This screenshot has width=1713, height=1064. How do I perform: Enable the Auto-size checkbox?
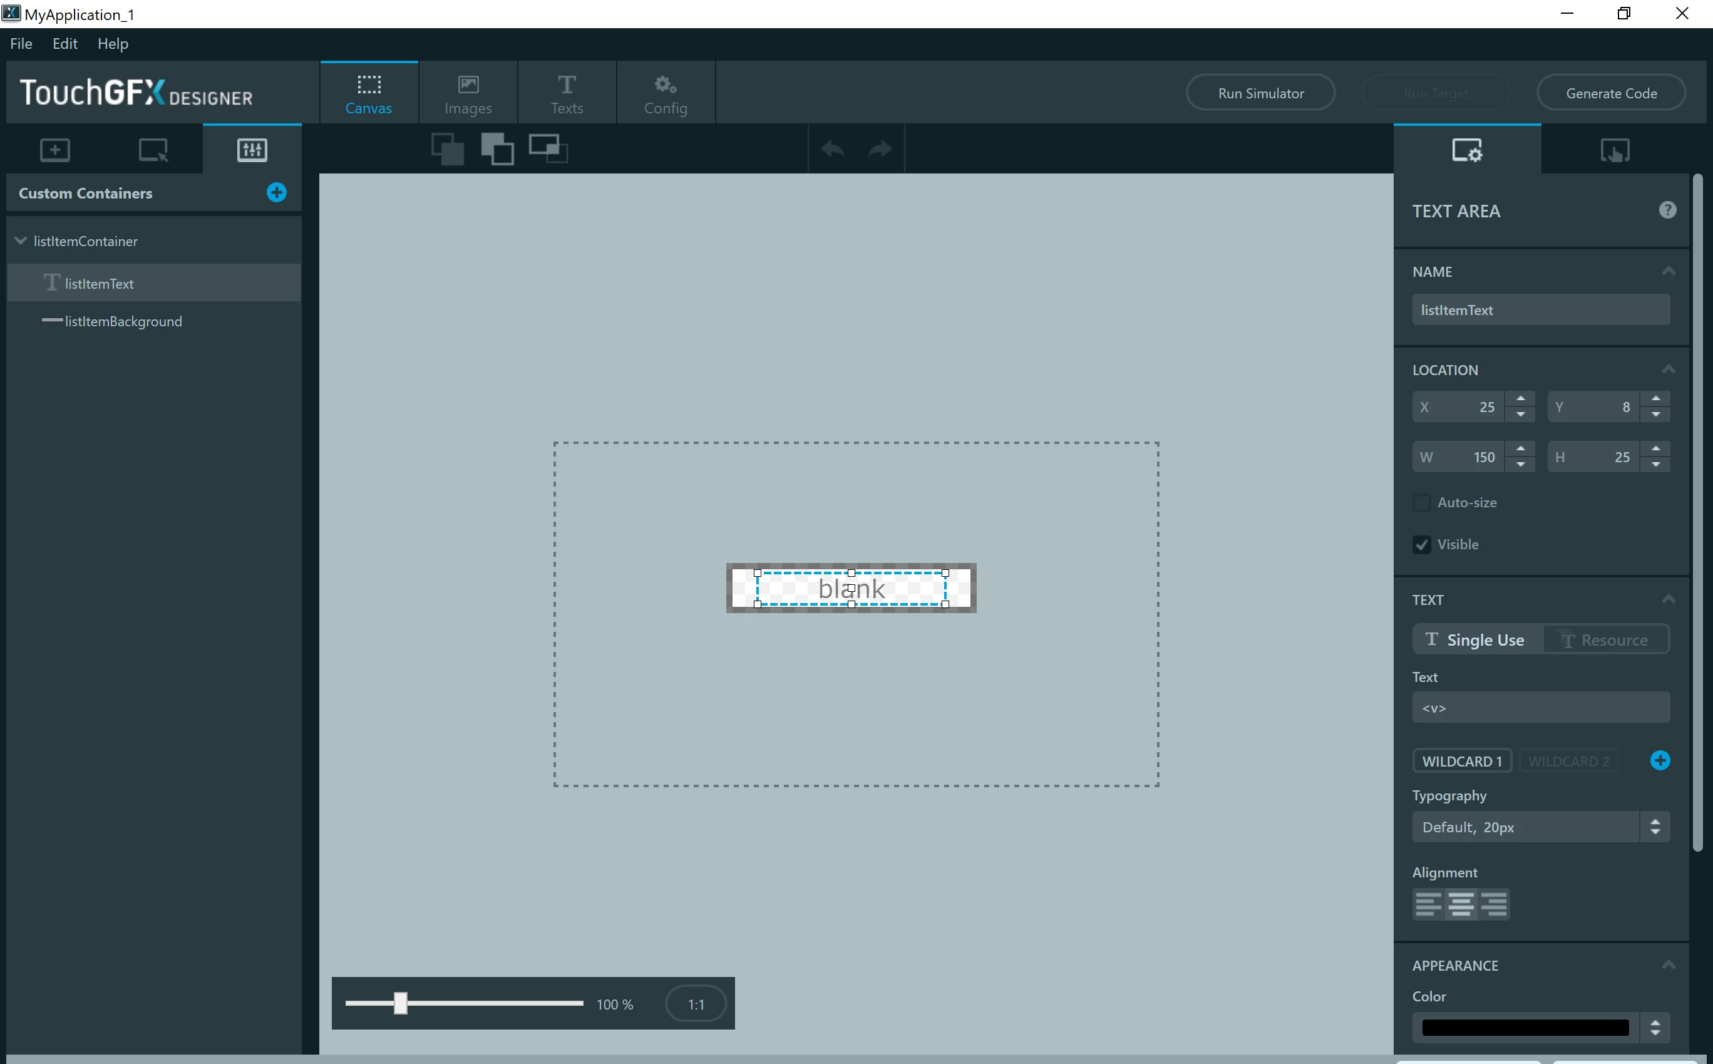pos(1422,502)
